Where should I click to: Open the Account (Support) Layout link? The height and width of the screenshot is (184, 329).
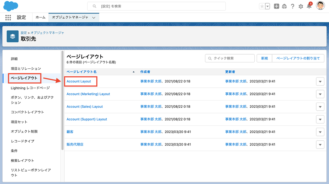coord(87,119)
